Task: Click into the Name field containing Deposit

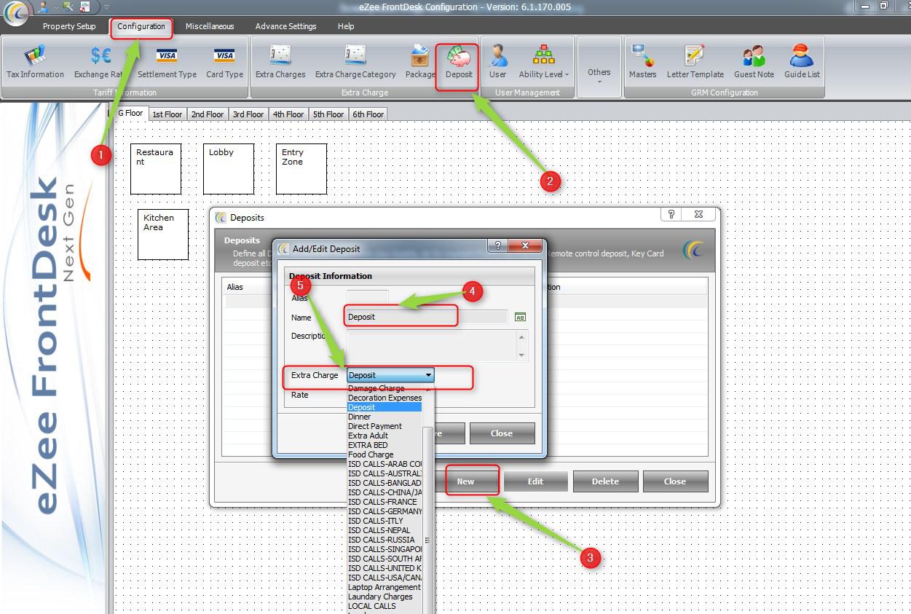Action: coord(427,317)
